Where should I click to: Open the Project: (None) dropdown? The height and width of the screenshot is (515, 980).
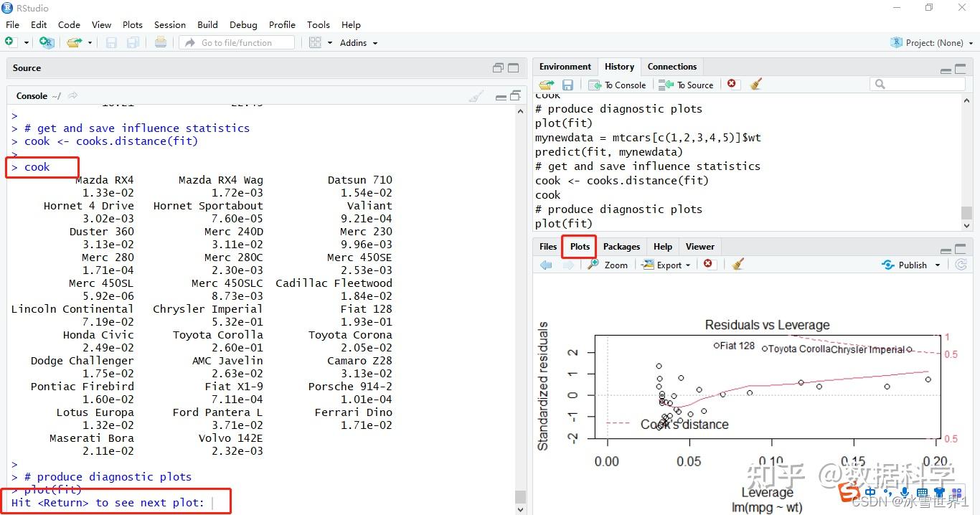[x=933, y=42]
